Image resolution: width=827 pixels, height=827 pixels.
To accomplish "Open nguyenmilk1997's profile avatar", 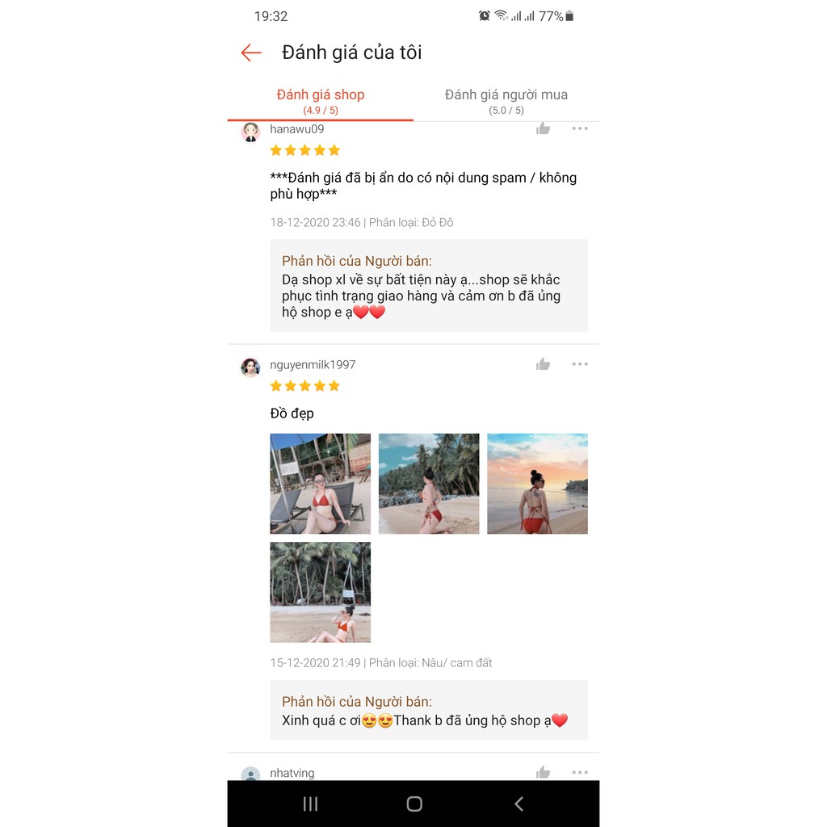I will tap(250, 367).
